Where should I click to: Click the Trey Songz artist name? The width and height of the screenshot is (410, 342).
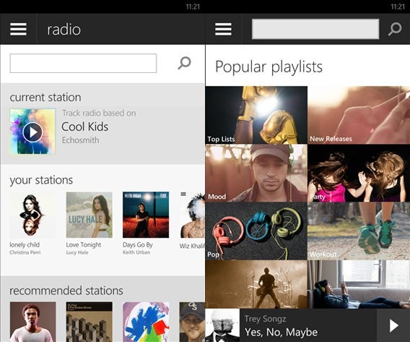(266, 319)
